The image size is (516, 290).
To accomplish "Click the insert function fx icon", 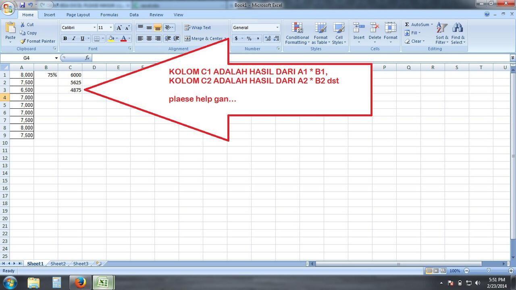I will click(87, 58).
